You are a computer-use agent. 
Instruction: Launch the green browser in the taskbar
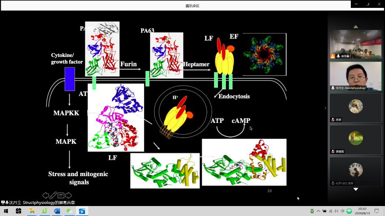(x=45, y=211)
